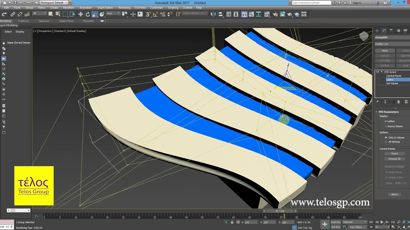Select the Link tool in toolbar
410x230 pixels.
point(13,14)
